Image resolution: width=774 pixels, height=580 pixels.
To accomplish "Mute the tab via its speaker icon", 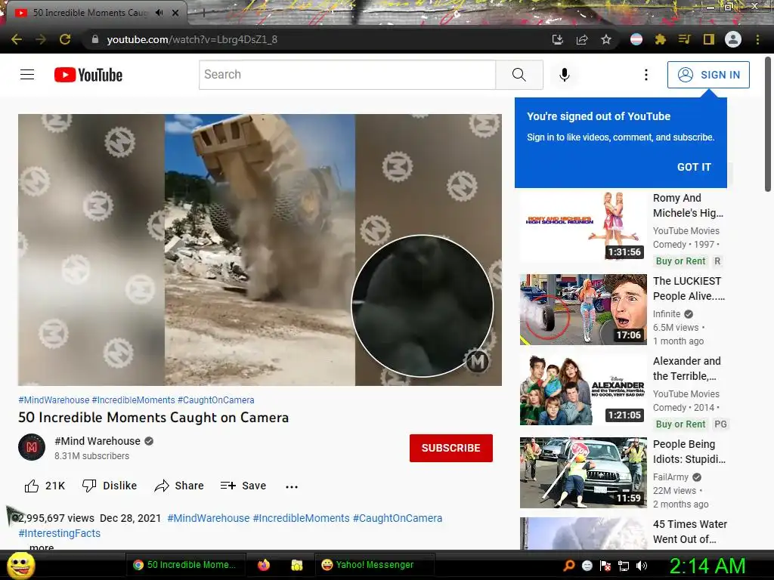I will [159, 13].
